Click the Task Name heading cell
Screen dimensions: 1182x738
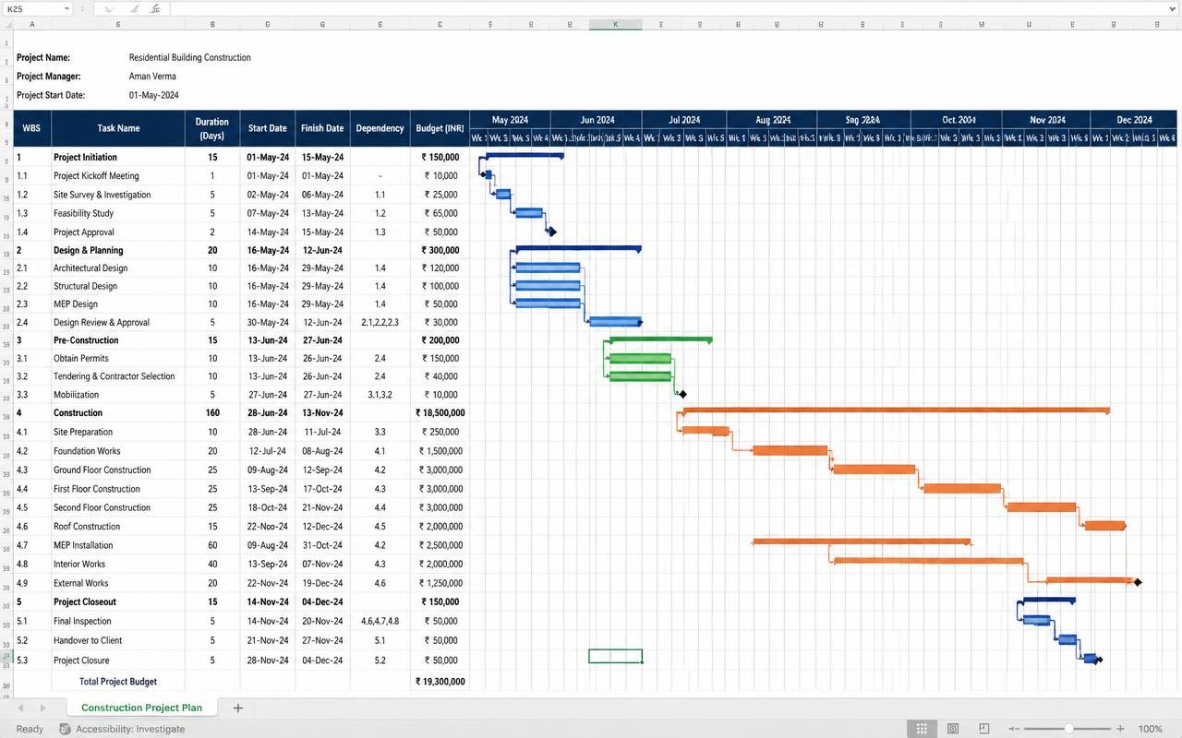118,128
